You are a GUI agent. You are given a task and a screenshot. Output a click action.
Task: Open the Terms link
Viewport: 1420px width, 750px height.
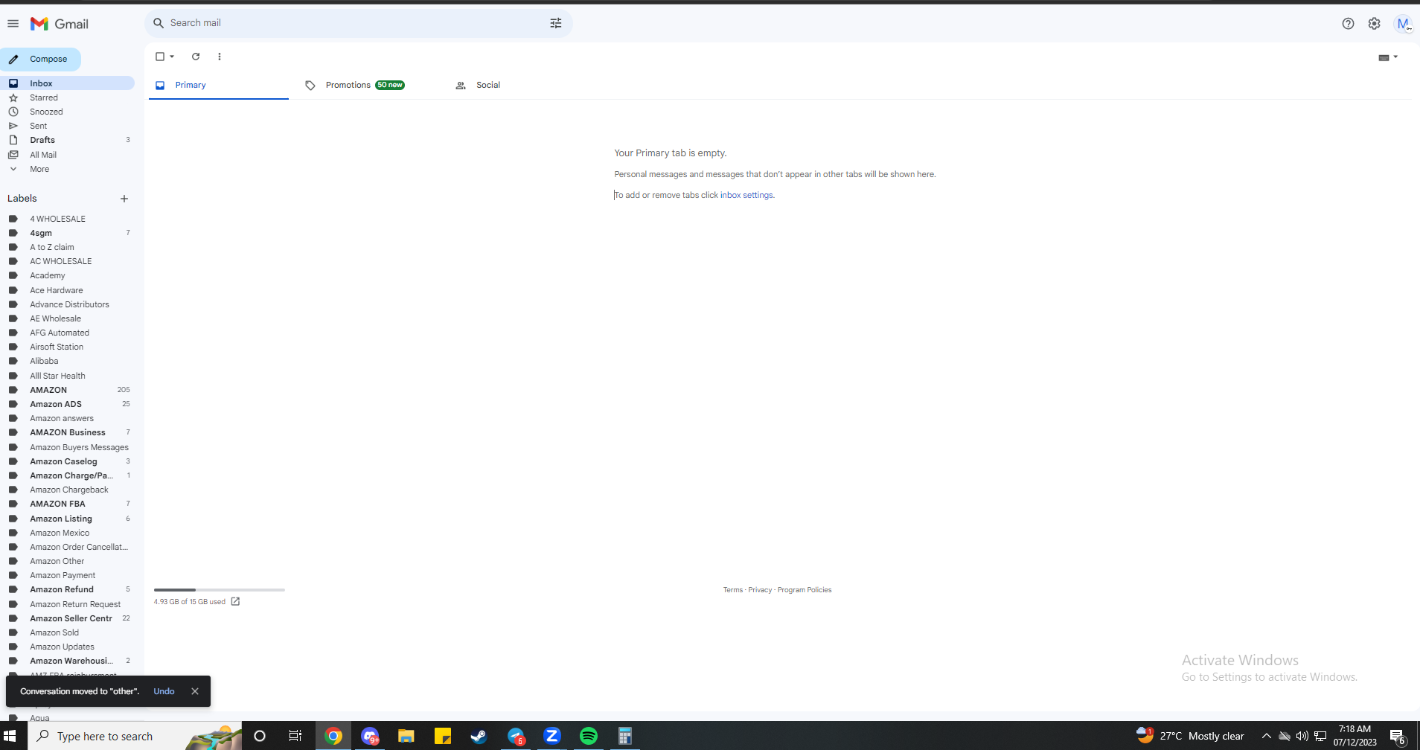(732, 590)
